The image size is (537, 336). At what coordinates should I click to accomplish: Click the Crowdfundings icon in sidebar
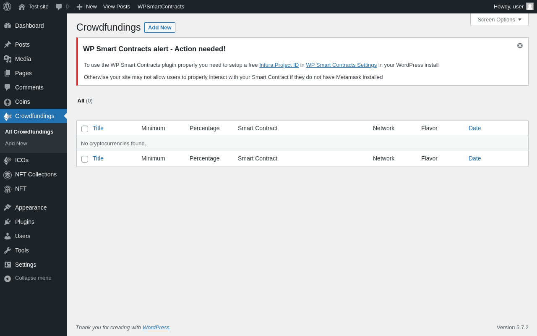8,116
